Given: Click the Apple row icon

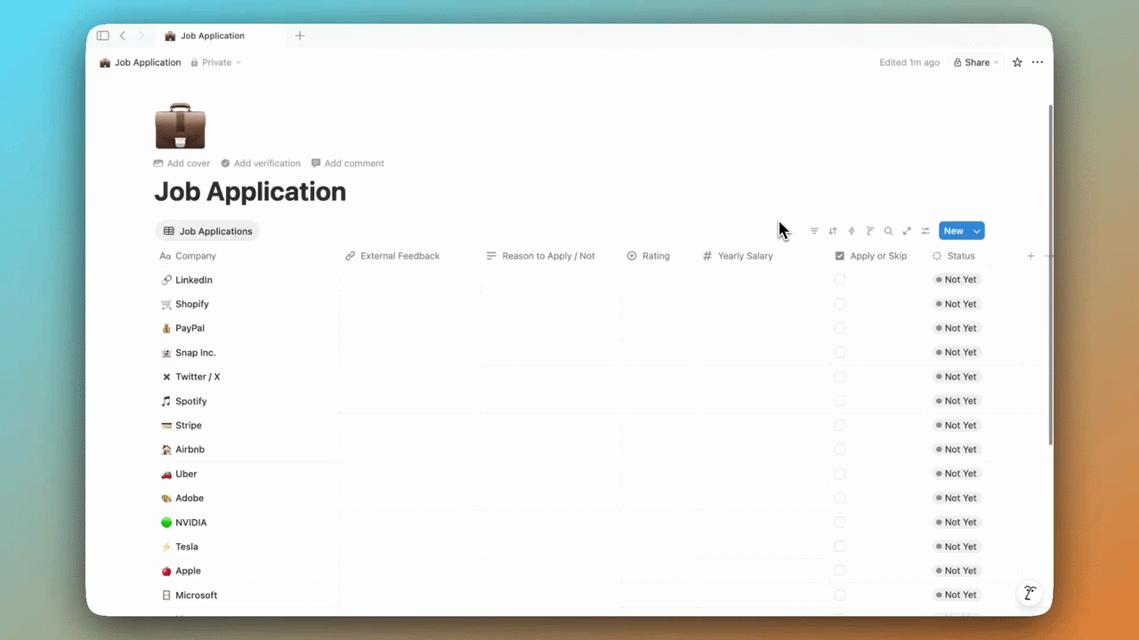Looking at the screenshot, I should pyautogui.click(x=166, y=571).
